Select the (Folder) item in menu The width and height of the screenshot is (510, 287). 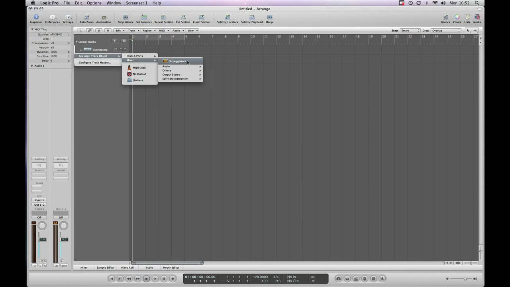coord(139,80)
